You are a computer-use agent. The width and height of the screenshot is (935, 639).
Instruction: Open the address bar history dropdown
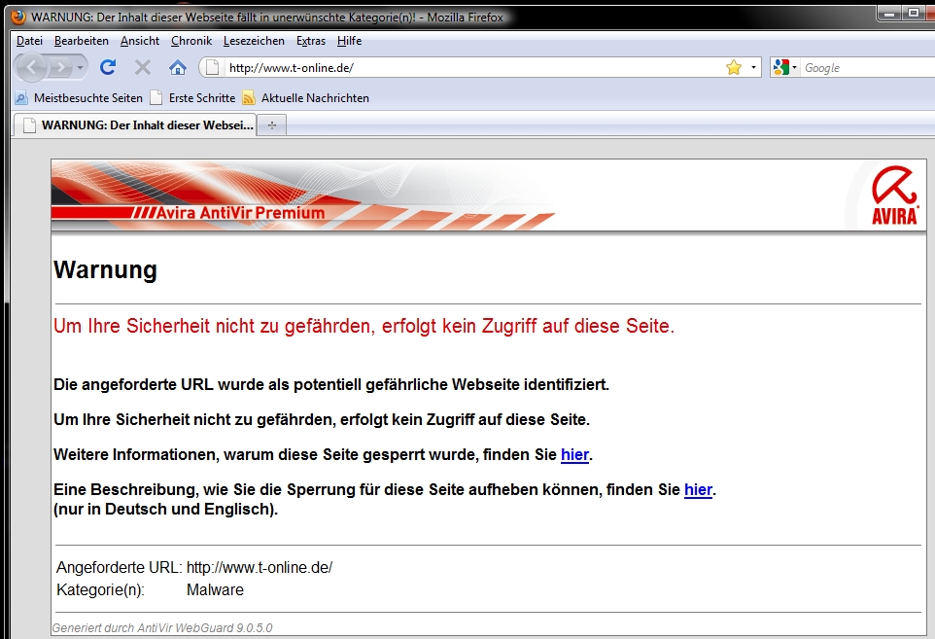753,67
